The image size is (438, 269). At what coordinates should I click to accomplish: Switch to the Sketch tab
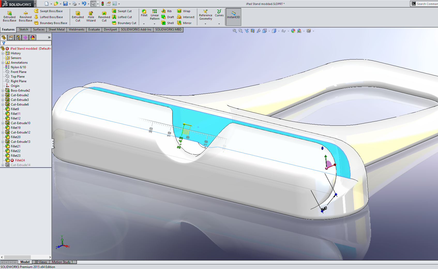click(24, 29)
